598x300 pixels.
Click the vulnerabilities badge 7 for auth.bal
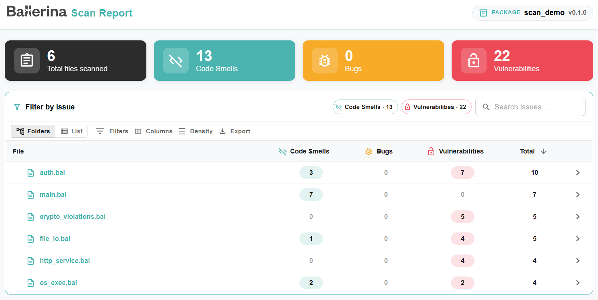[x=463, y=173]
